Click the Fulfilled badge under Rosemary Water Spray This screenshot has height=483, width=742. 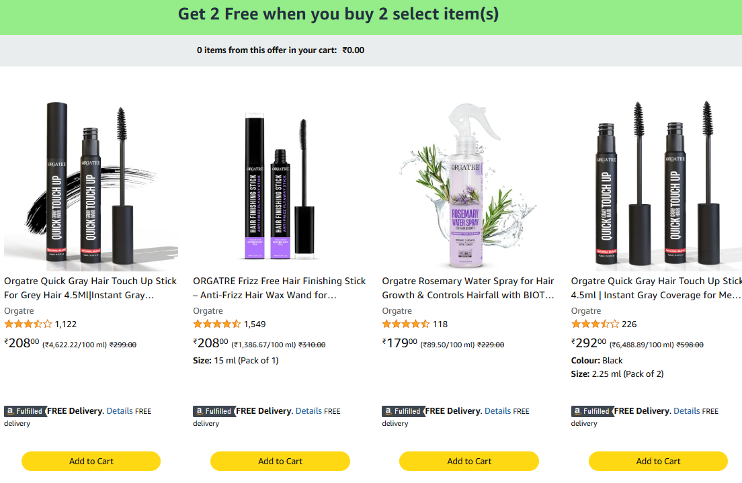(403, 411)
